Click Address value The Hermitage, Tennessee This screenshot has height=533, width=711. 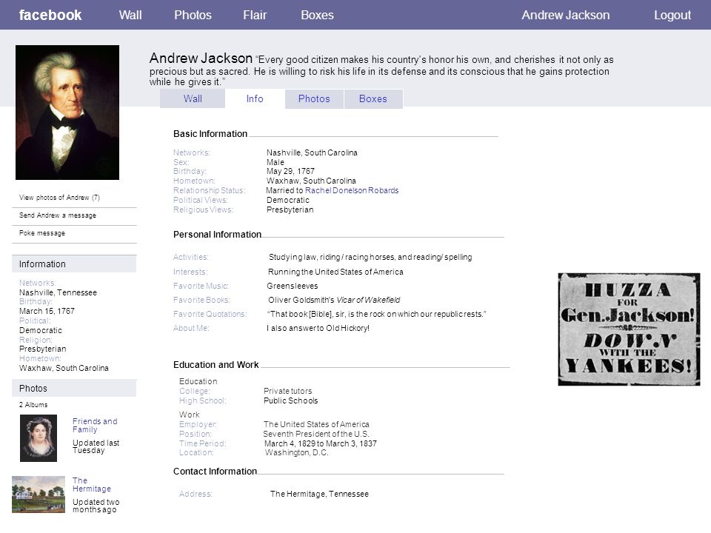(x=319, y=494)
